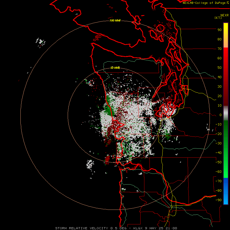Select the positive 20 value on velocity scale

tap(220, 96)
